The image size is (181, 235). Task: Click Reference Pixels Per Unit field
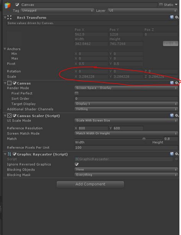coord(126,147)
